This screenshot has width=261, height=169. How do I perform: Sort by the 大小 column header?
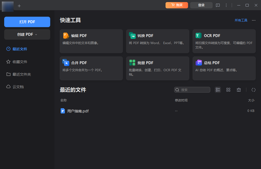pos(251,100)
